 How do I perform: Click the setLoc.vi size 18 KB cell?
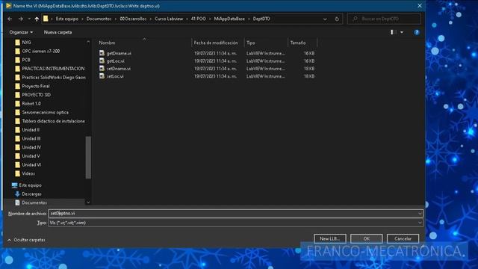308,76
